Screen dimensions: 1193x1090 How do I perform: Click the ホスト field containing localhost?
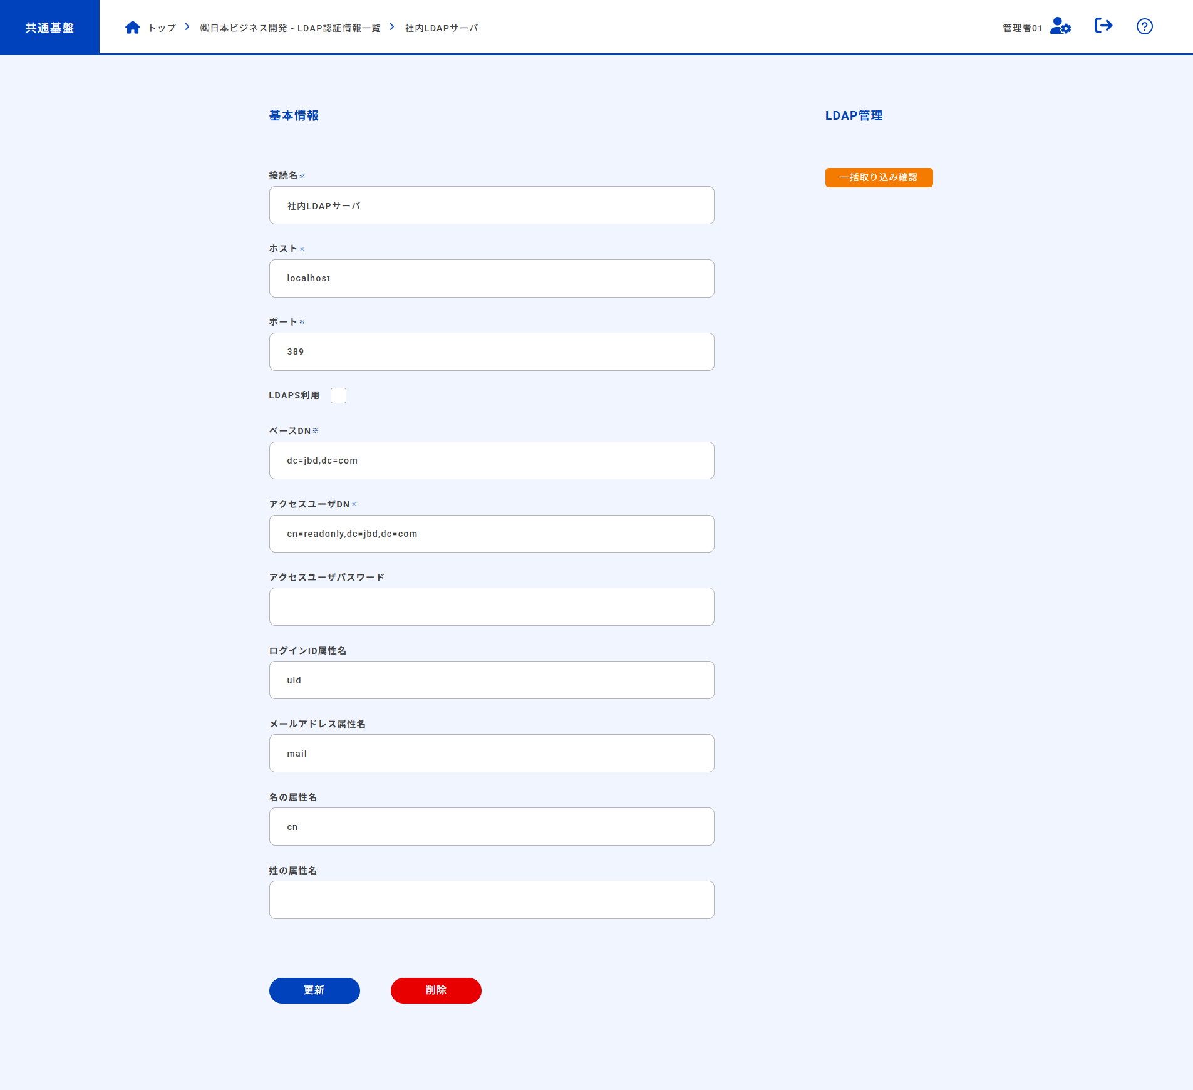coord(492,279)
